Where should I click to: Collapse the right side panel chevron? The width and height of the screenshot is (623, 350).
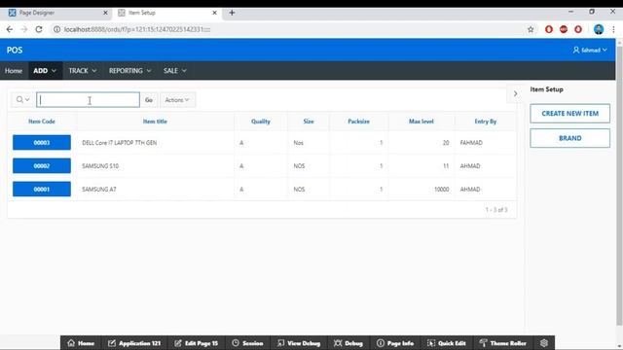515,93
